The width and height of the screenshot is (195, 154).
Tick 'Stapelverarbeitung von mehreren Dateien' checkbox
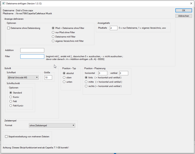click(x=6, y=137)
